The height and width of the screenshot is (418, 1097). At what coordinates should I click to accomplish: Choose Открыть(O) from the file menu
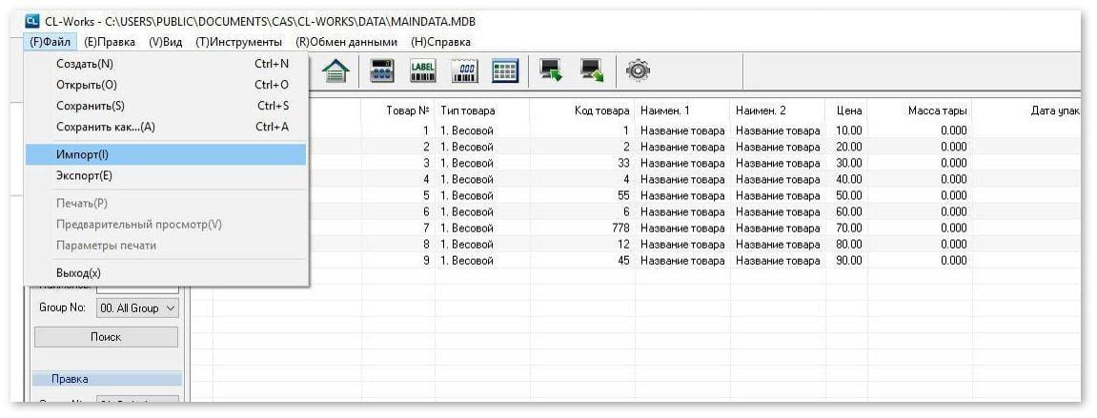pos(166,85)
